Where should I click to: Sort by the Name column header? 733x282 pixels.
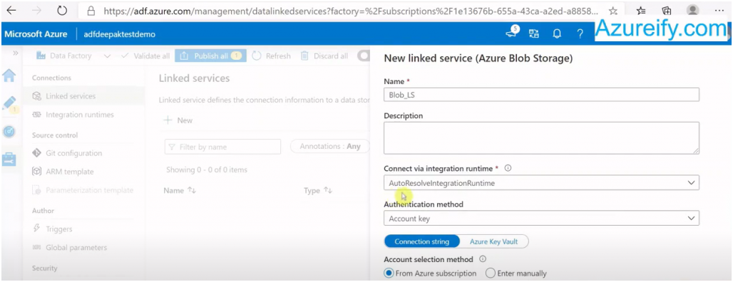pyautogui.click(x=180, y=190)
